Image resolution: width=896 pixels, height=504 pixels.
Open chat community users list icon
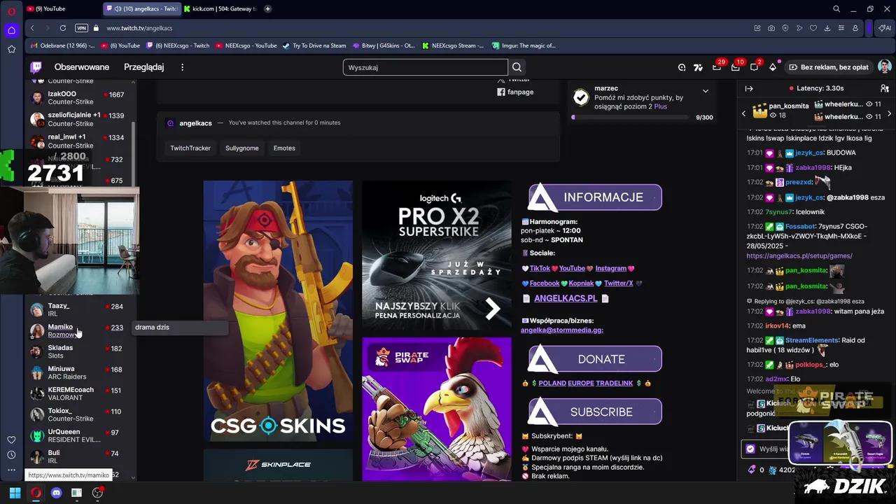tap(884, 88)
